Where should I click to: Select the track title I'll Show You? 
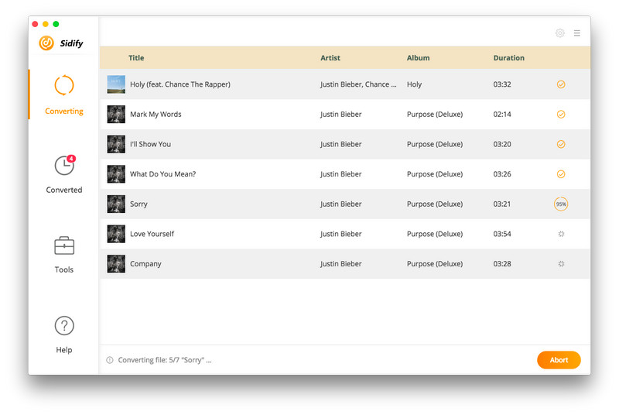click(150, 144)
